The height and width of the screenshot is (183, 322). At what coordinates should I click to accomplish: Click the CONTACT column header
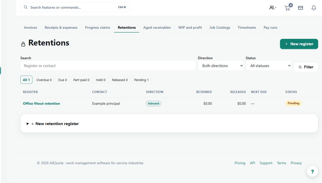tap(100, 92)
